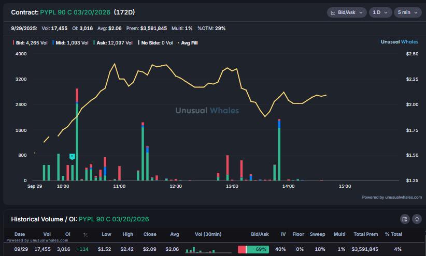Click the teal alert marker on the chart
The width and height of the screenshot is (426, 256).
[72, 156]
